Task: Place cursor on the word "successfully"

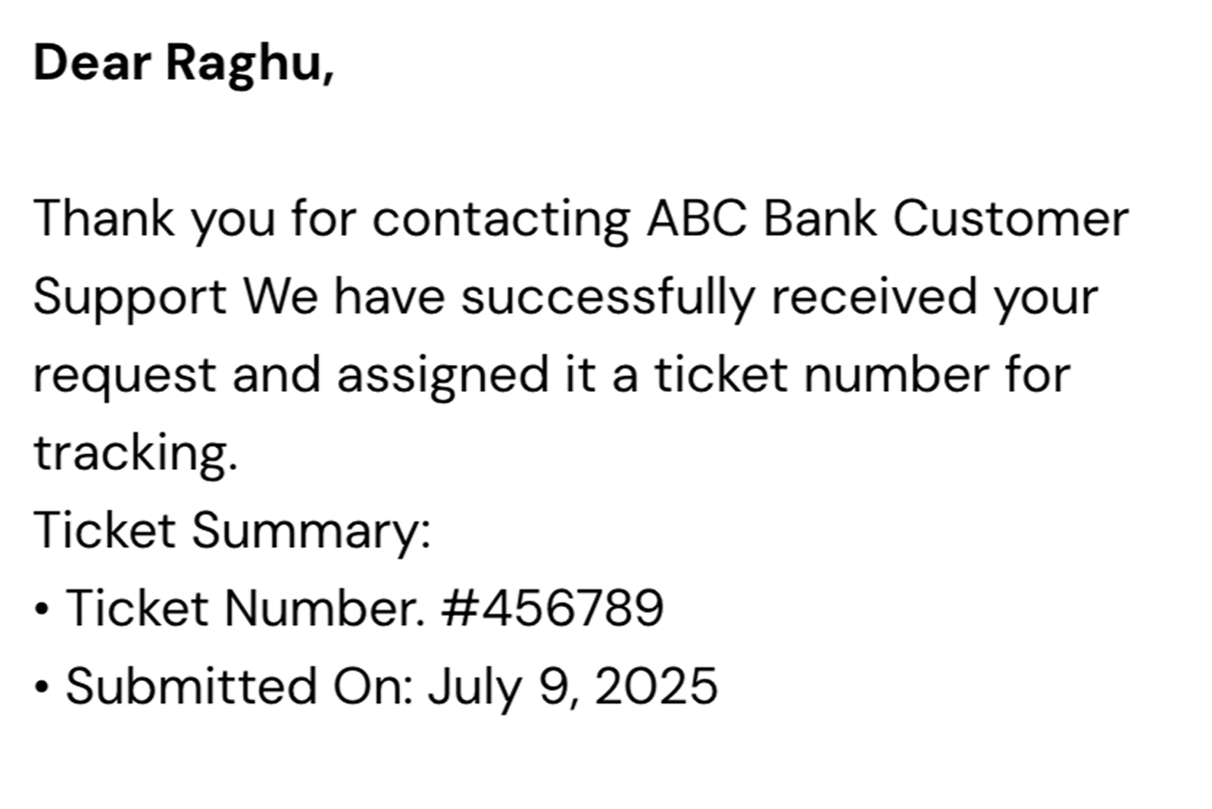Action: click(x=608, y=297)
